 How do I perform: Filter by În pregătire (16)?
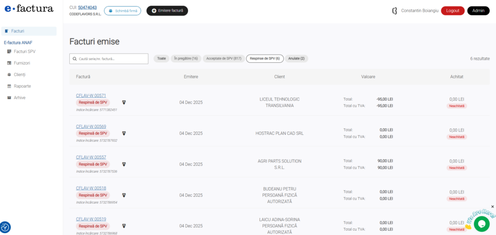pyautogui.click(x=186, y=59)
